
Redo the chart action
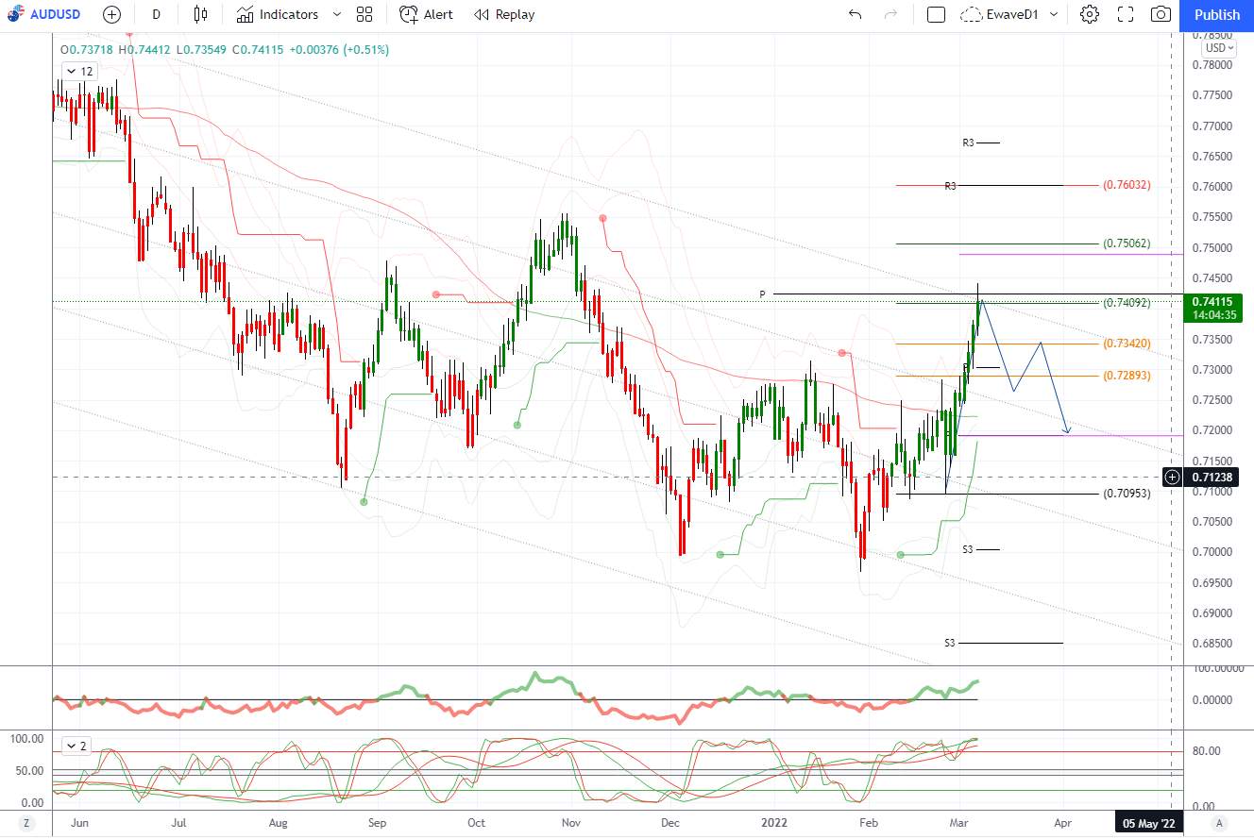pos(890,14)
